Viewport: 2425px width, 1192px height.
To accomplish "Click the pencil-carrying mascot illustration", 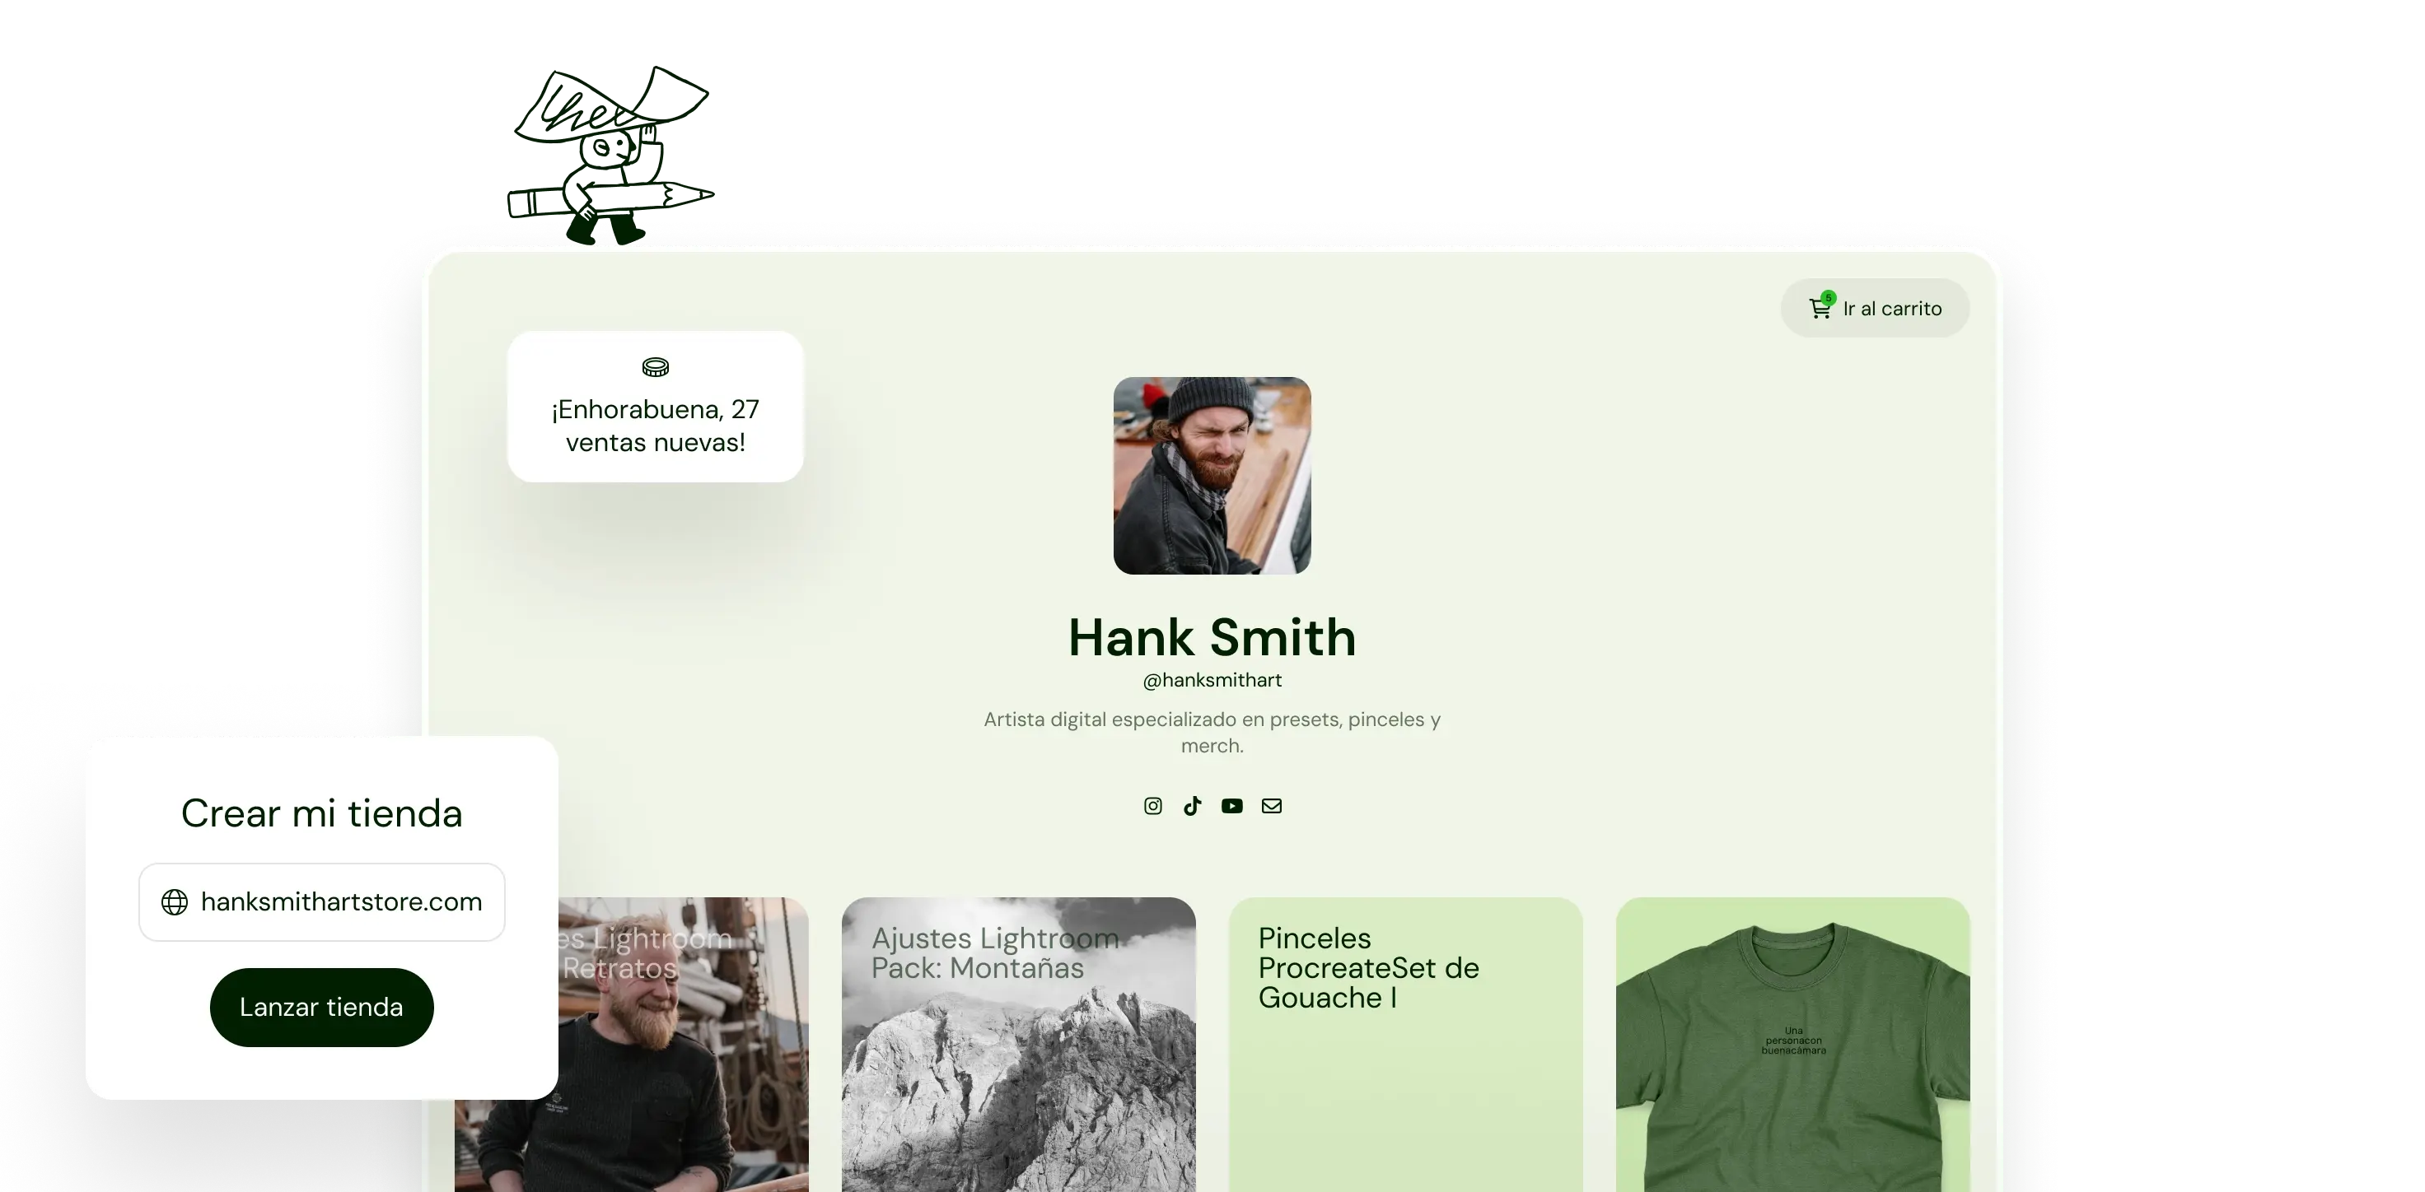I will [x=610, y=156].
